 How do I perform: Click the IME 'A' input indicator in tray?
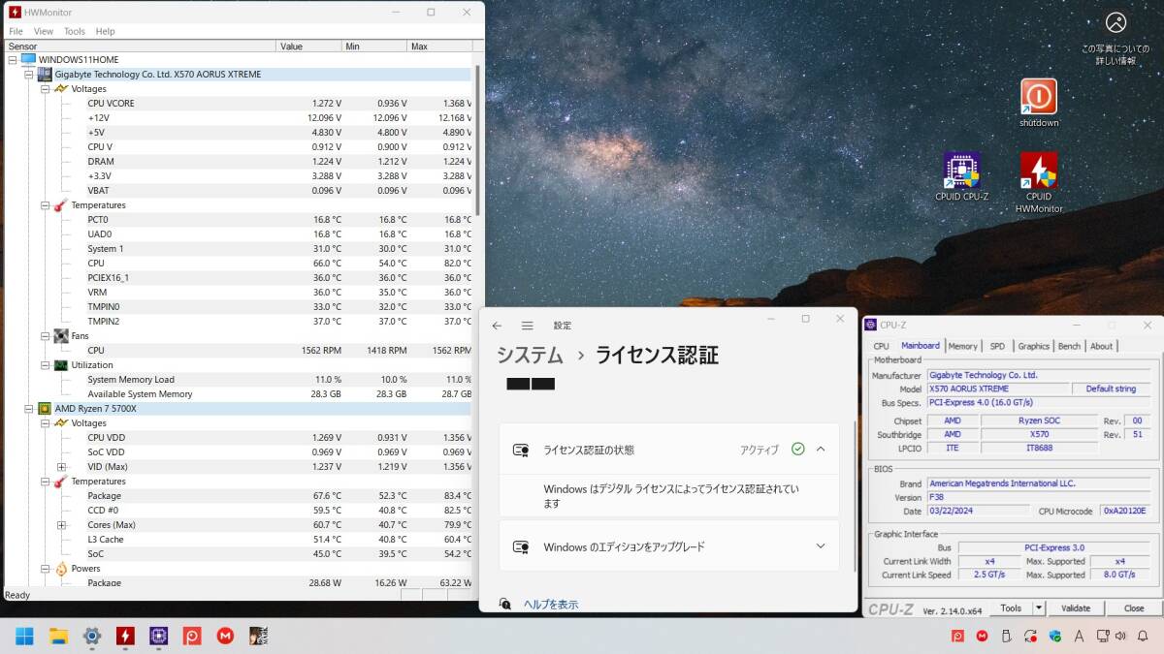1080,636
